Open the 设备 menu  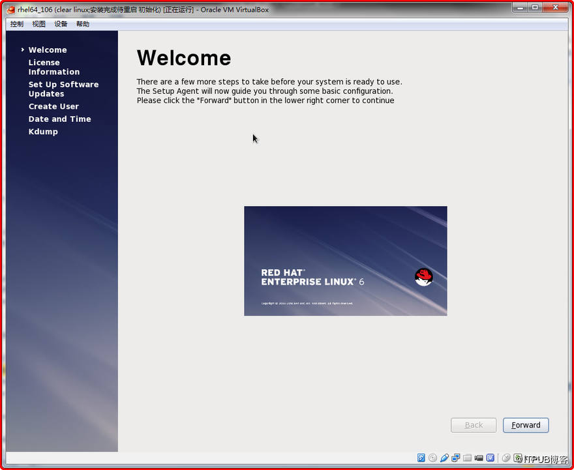click(61, 24)
